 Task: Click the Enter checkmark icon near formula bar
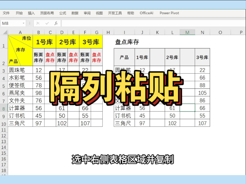click(47, 23)
